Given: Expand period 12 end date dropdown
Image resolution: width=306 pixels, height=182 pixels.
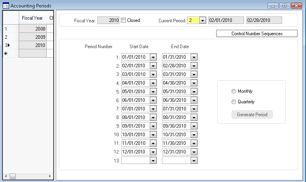Looking at the screenshot, I should [194, 152].
